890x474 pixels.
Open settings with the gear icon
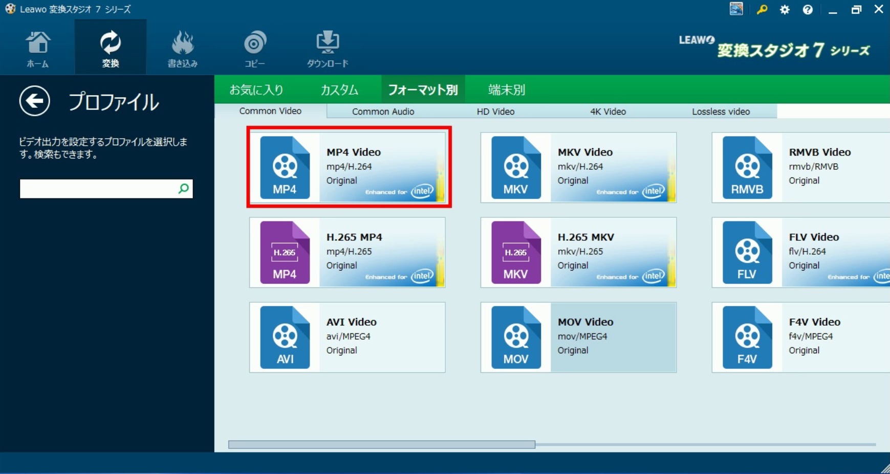pos(785,10)
